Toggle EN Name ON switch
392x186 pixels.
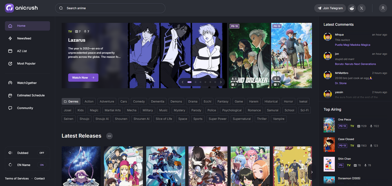[x=42, y=165]
